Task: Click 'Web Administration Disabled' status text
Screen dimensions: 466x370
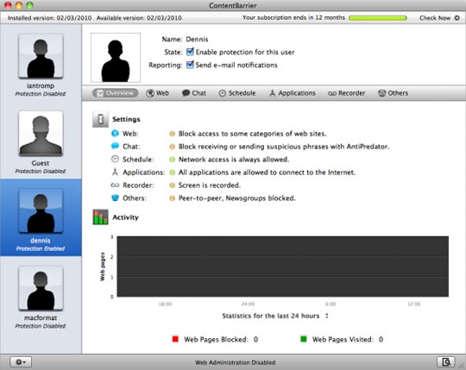Action: 235,362
